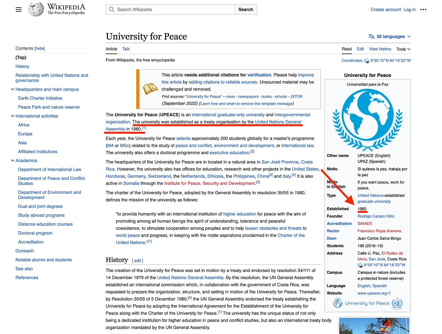442x334 pixels.
Task: Jump to (Top) in contents
Action: coord(21,57)
